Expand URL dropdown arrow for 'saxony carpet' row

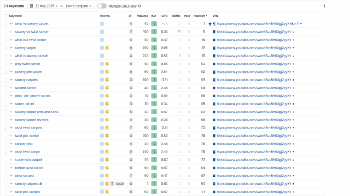[x=293, y=48]
